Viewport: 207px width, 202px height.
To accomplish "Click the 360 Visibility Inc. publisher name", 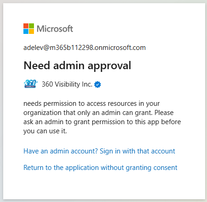I will pos(67,84).
